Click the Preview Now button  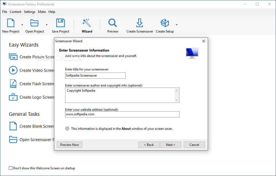[x=69, y=145]
